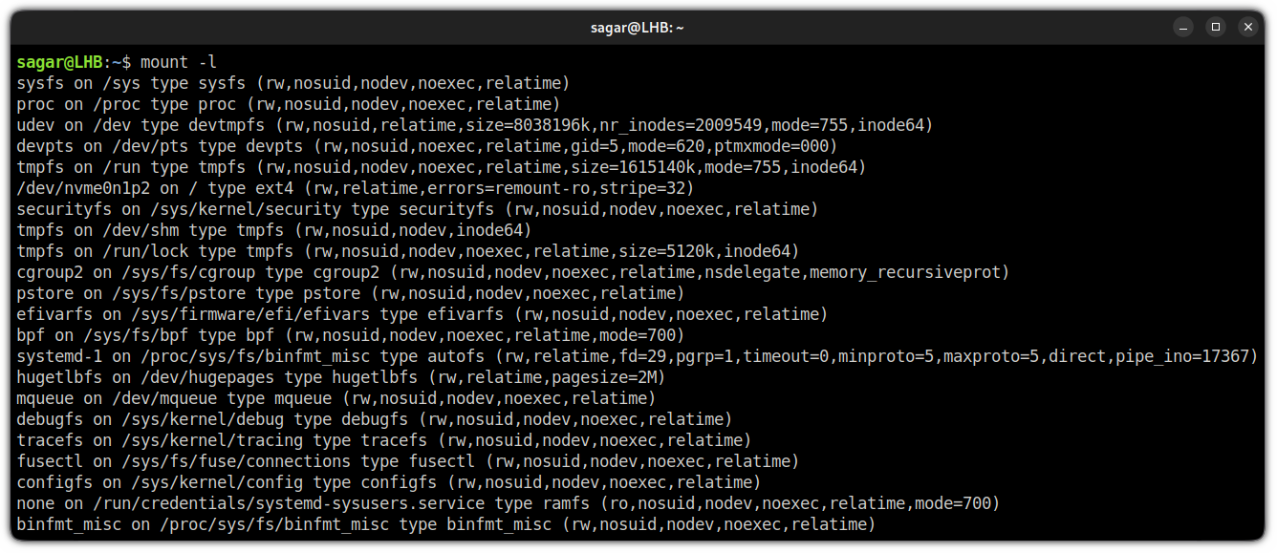Image resolution: width=1277 pixels, height=553 pixels.
Task: Minimize the terminal window
Action: point(1183,27)
